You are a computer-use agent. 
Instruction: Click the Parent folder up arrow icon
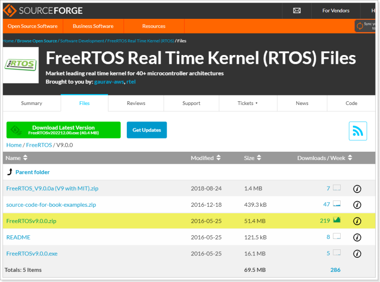[x=10, y=172]
